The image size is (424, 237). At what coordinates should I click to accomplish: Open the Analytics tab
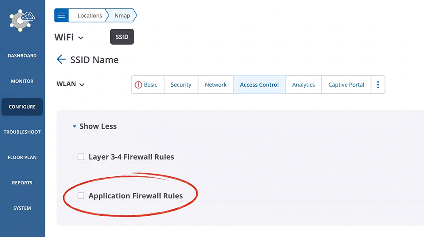click(304, 85)
